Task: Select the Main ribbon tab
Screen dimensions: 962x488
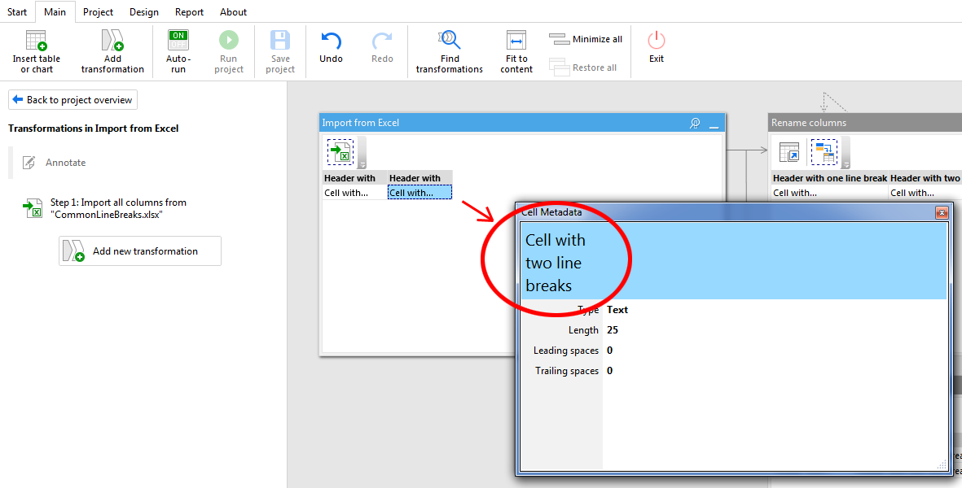Action: pos(55,11)
